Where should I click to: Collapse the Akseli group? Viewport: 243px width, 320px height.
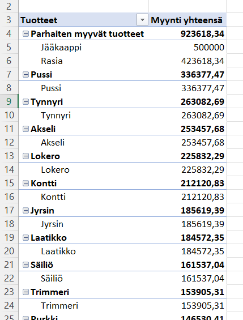25,129
